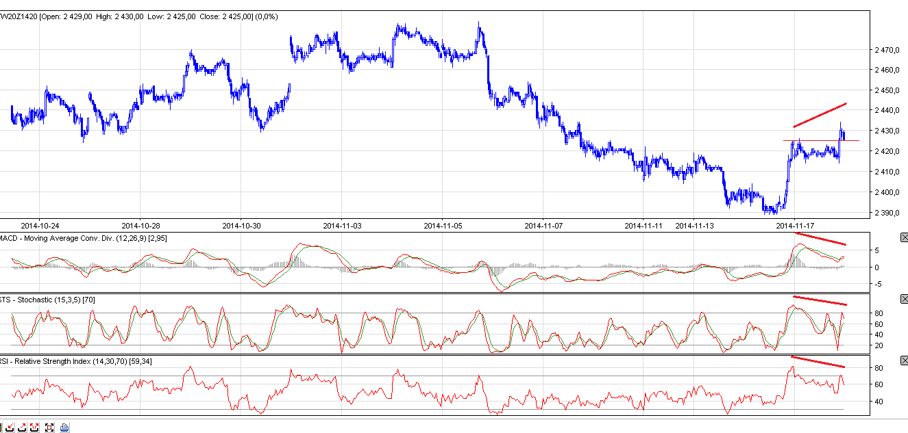Click the blue printer icon
Screen dimensions: 908x433
pos(64,428)
